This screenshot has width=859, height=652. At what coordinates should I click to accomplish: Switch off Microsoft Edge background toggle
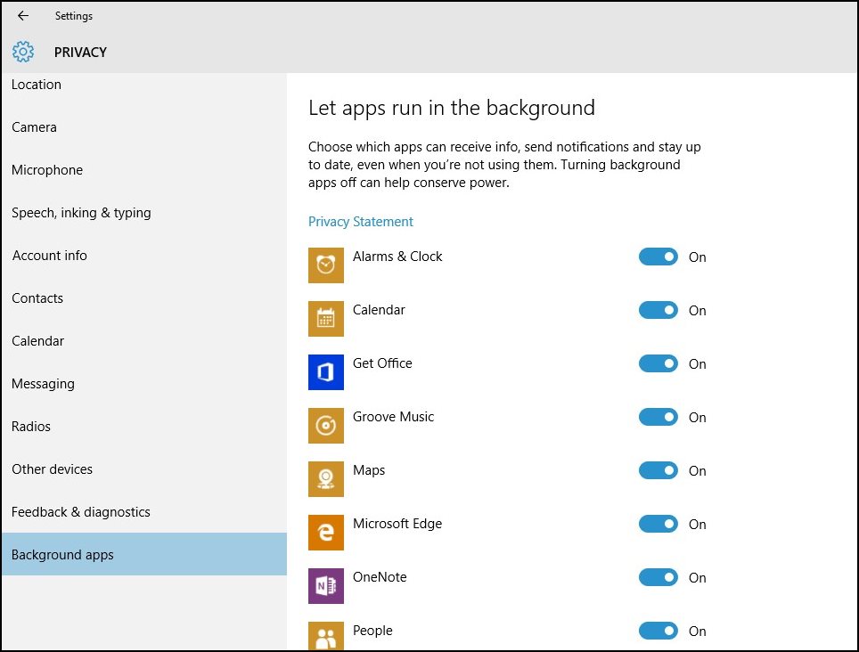pos(658,524)
